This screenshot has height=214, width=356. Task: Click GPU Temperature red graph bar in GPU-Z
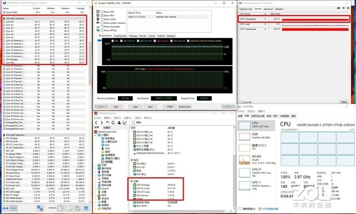click(315, 19)
